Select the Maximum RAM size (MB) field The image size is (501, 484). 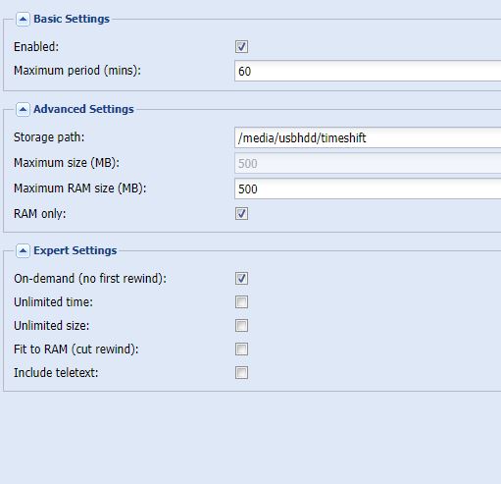(x=368, y=188)
